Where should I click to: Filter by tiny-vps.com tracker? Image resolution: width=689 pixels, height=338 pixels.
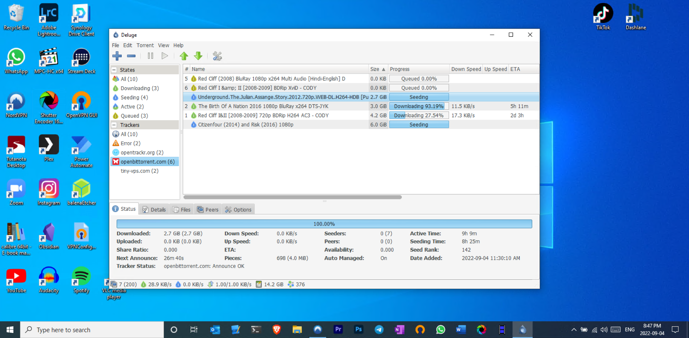point(139,171)
